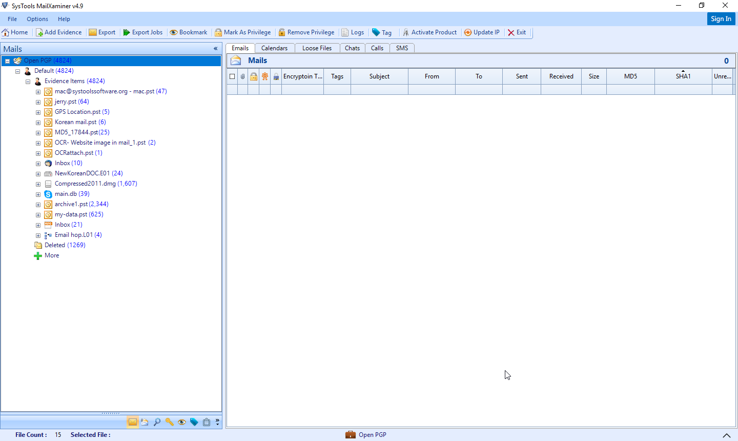The image size is (738, 441).
Task: Sort by the Subject column header
Action: (379, 76)
